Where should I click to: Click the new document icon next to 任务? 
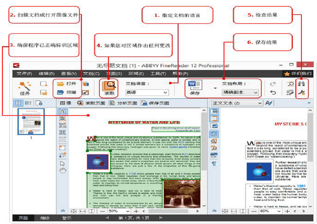(44, 84)
